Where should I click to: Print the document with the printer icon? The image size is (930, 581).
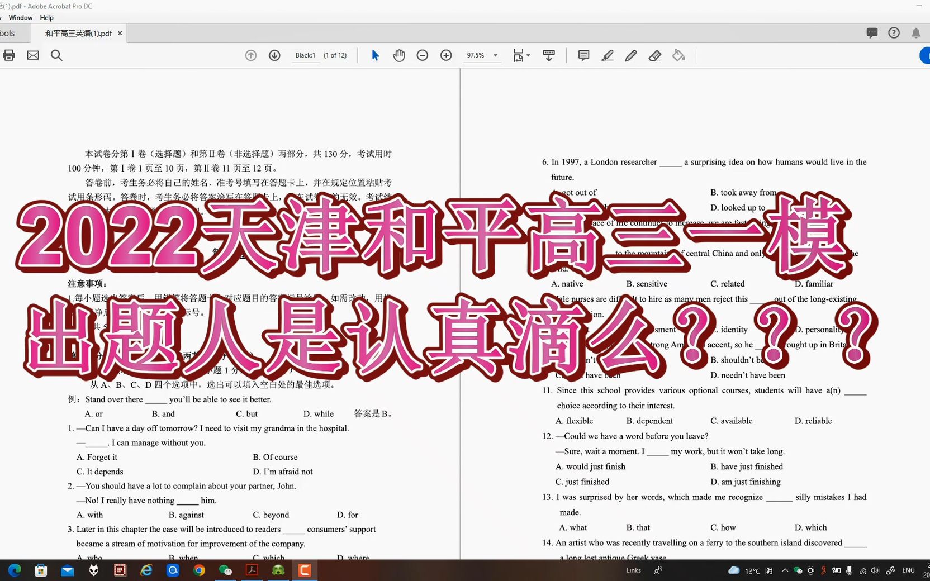tap(9, 55)
